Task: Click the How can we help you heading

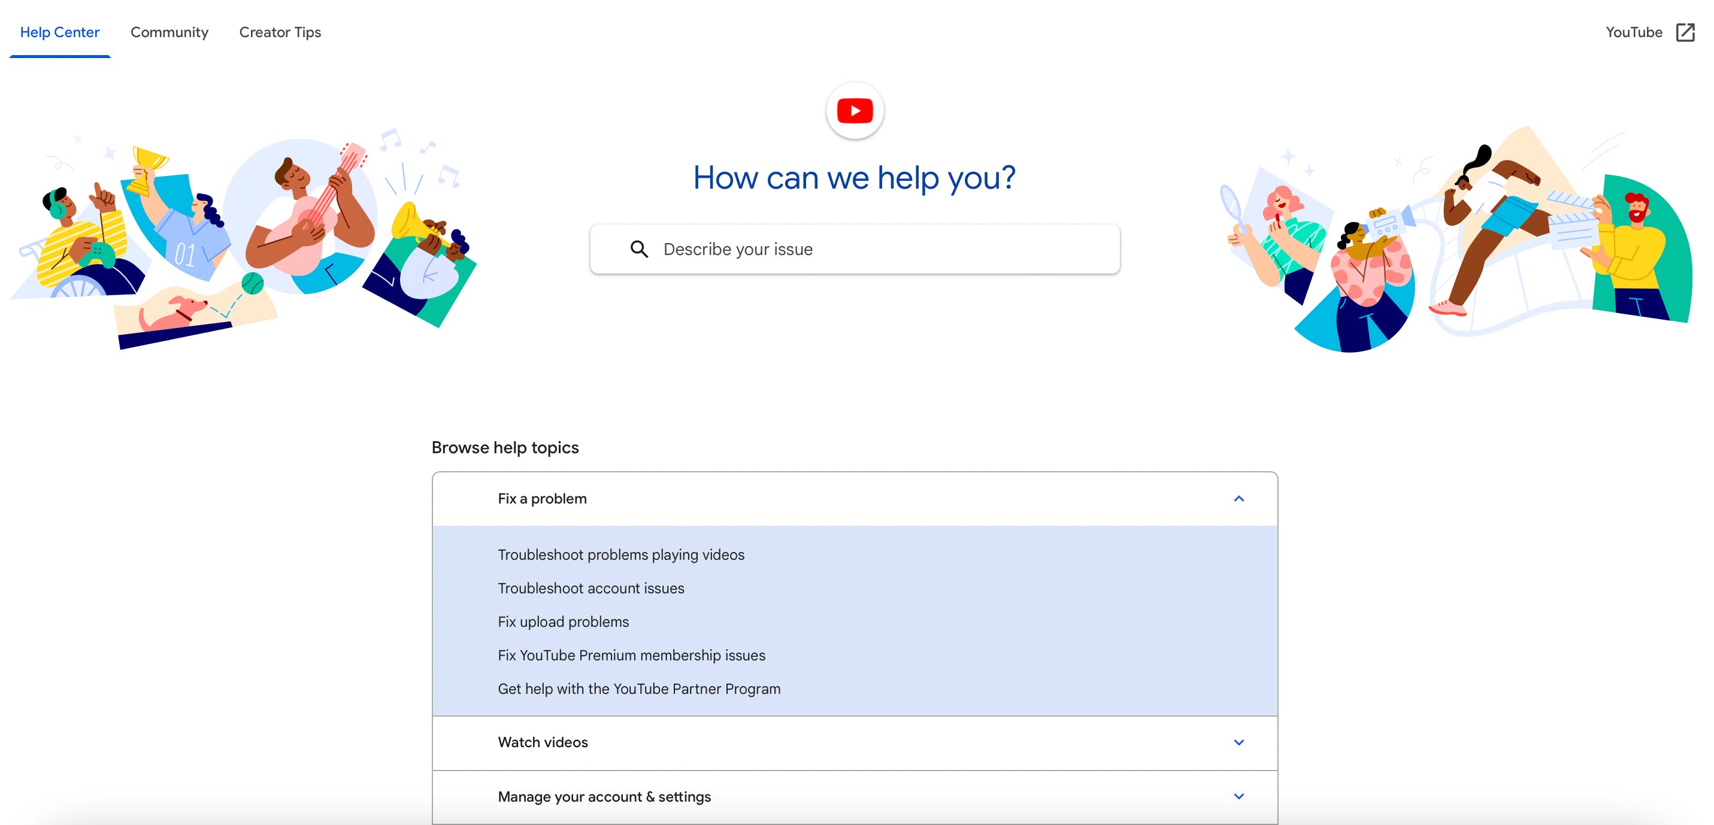Action: tap(855, 178)
